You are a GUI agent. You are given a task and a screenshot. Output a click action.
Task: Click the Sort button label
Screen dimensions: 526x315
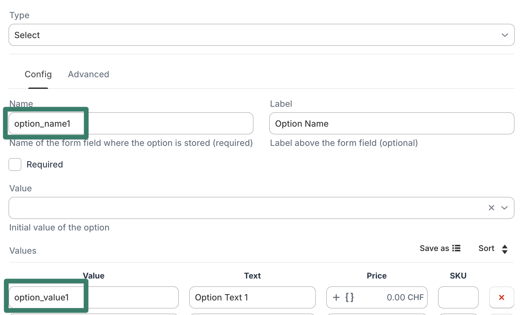(x=486, y=248)
